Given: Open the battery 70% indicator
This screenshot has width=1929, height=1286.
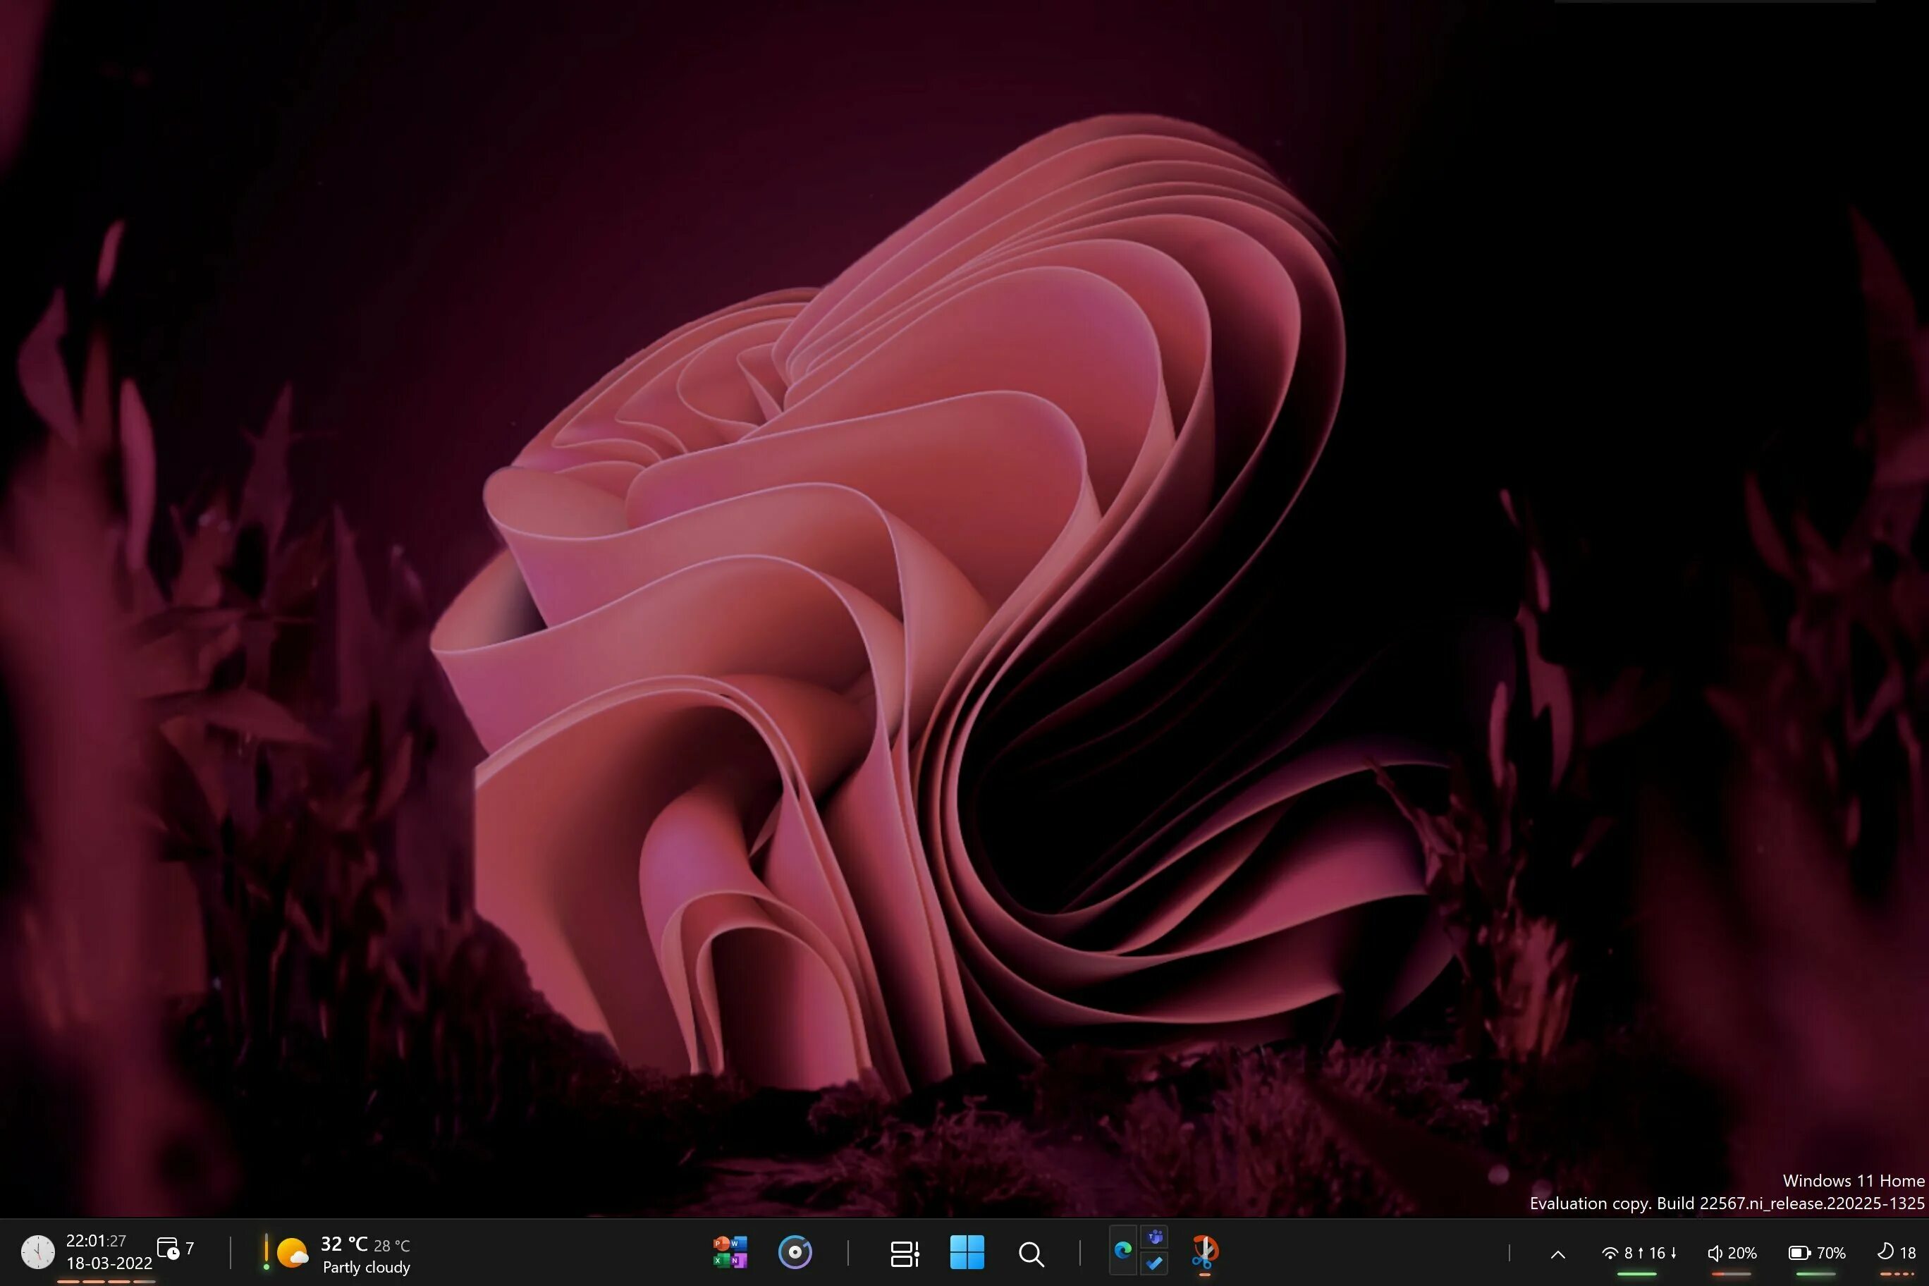Looking at the screenshot, I should point(1817,1253).
